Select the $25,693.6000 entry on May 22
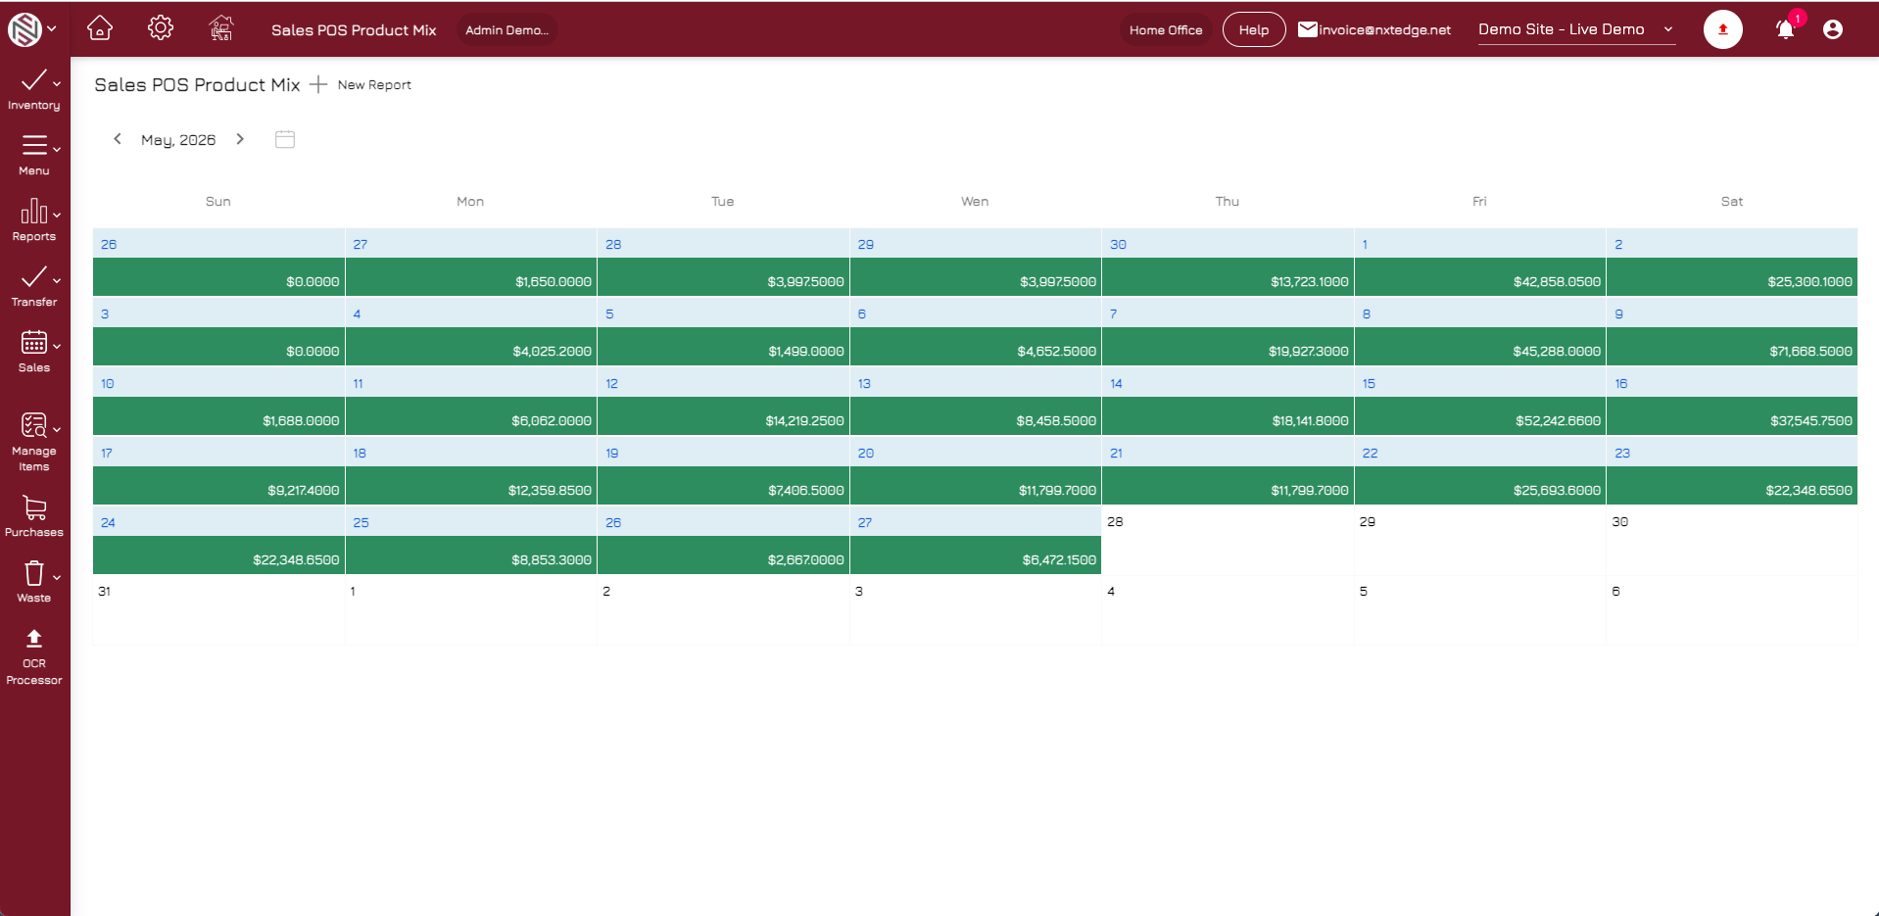The height and width of the screenshot is (916, 1879). 1479,485
